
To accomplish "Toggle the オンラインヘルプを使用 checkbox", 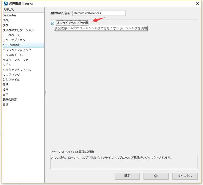I will (x=53, y=23).
